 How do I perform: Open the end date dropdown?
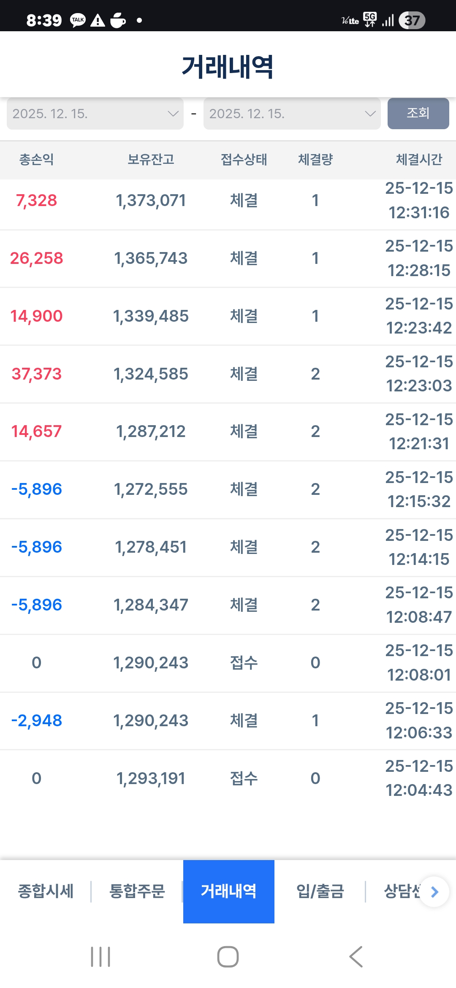(x=292, y=114)
